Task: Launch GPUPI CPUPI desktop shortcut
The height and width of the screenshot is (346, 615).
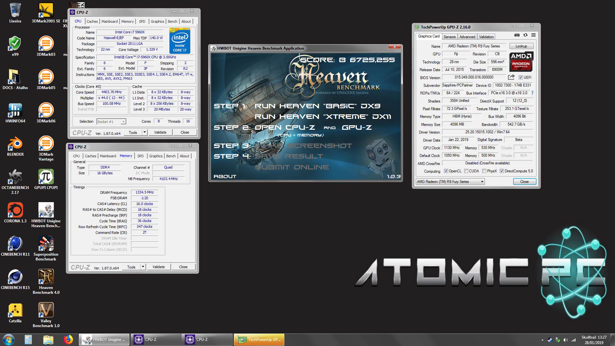Action: point(46,179)
